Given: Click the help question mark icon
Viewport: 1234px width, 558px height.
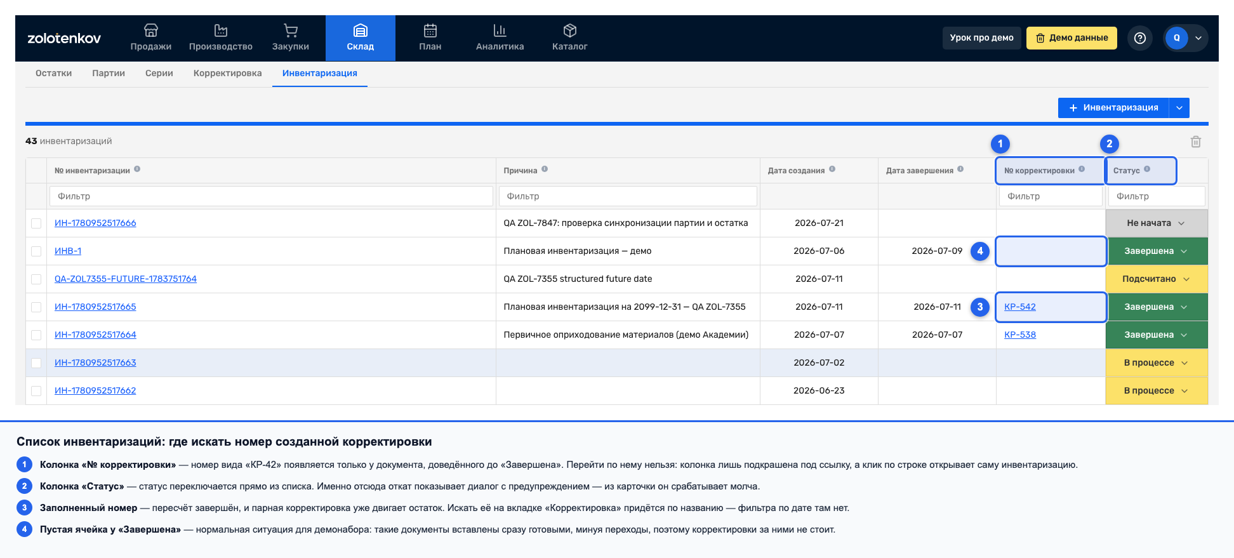Looking at the screenshot, I should tap(1140, 38).
